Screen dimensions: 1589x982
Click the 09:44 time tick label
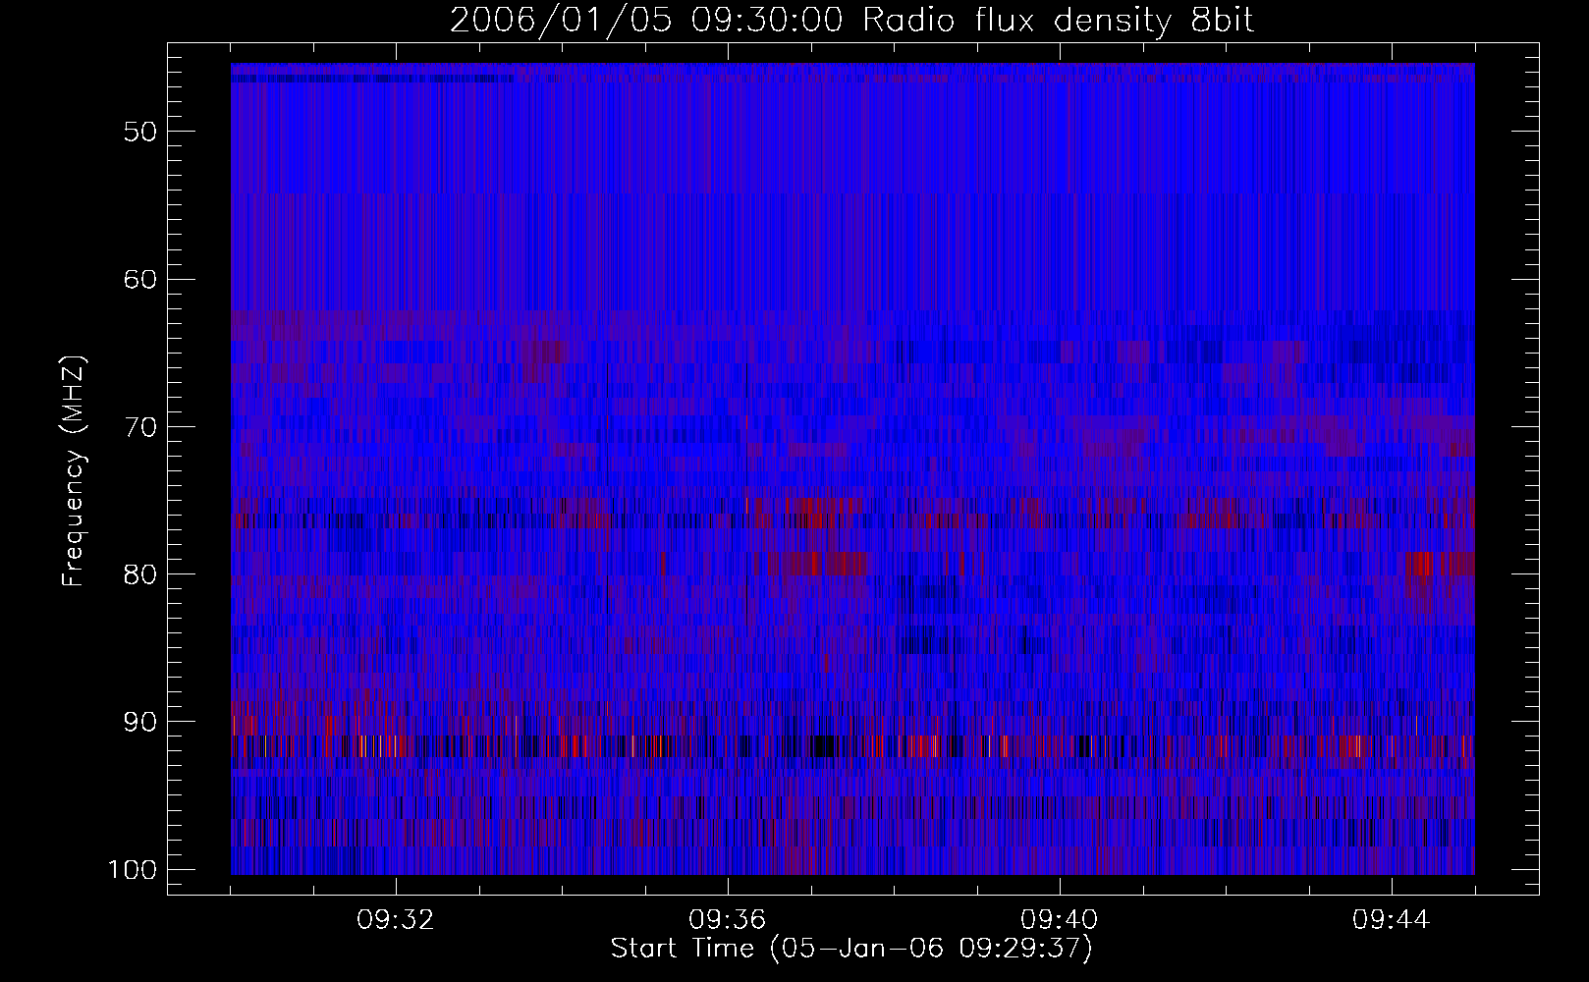(1392, 920)
